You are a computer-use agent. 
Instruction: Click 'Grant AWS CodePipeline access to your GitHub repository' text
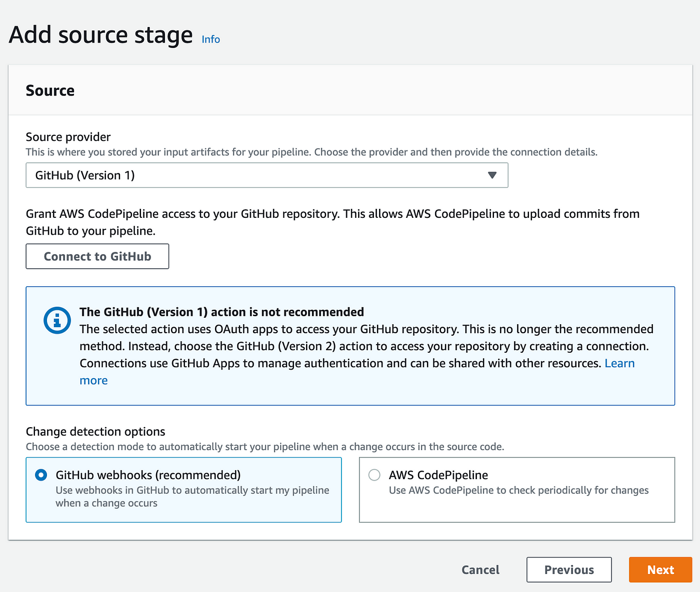pos(333,222)
